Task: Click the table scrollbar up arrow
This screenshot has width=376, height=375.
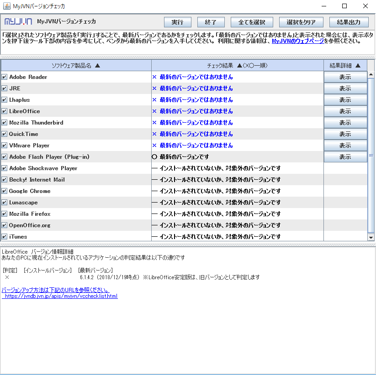Action: click(371, 74)
